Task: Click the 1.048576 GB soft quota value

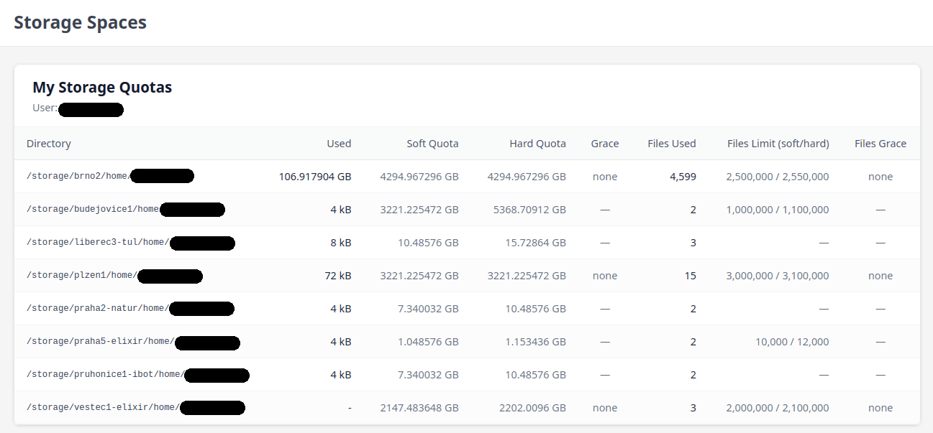Action: tap(428, 342)
